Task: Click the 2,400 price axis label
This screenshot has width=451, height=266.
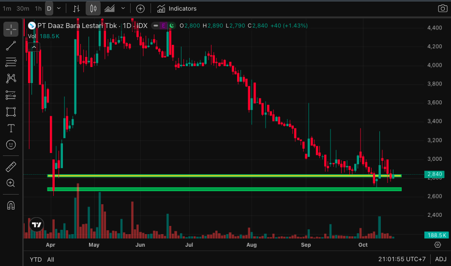Action: 435,215
